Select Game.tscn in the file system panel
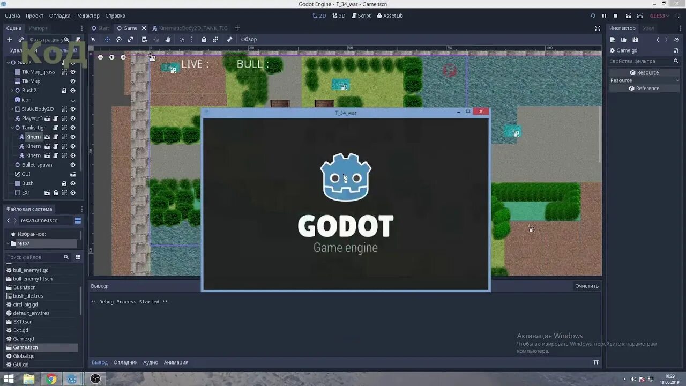 [24, 347]
